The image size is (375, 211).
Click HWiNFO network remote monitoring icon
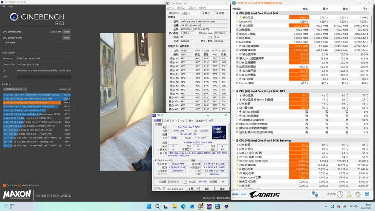point(315,194)
